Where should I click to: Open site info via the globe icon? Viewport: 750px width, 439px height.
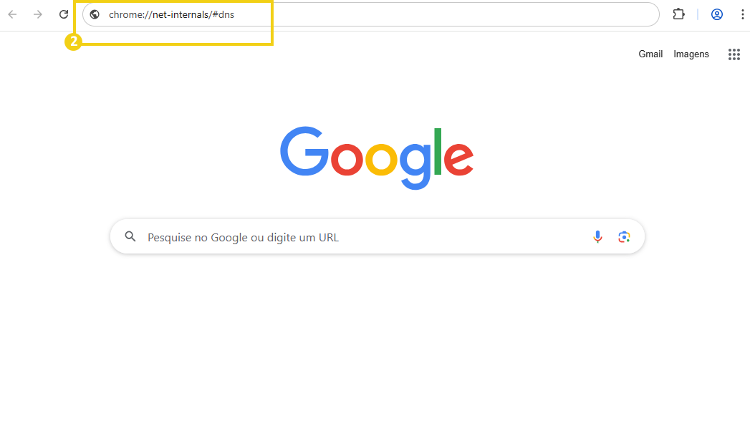click(x=95, y=14)
